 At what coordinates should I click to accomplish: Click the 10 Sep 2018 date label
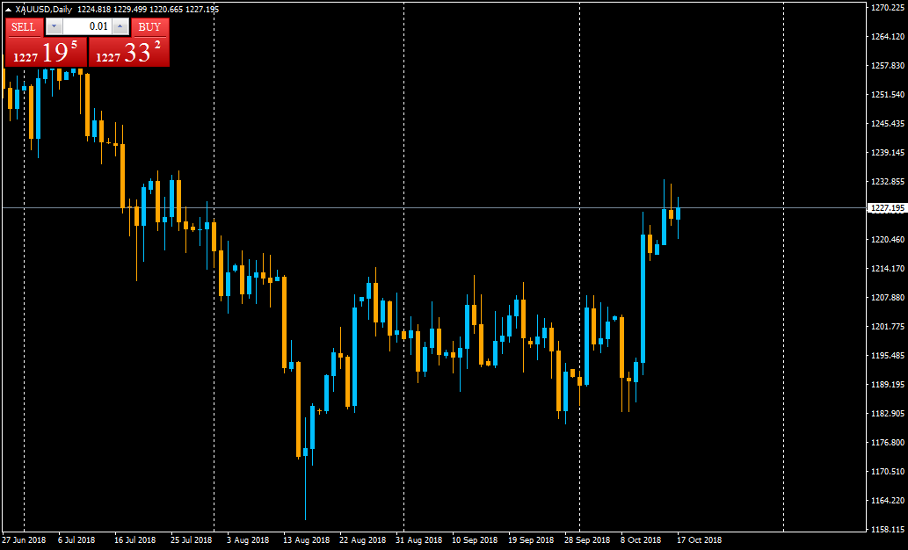(x=475, y=539)
